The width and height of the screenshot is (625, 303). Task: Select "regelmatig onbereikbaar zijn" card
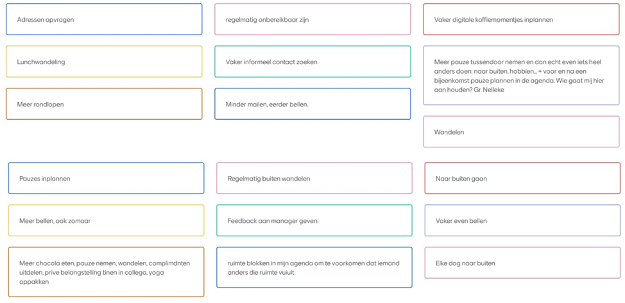tap(312, 20)
